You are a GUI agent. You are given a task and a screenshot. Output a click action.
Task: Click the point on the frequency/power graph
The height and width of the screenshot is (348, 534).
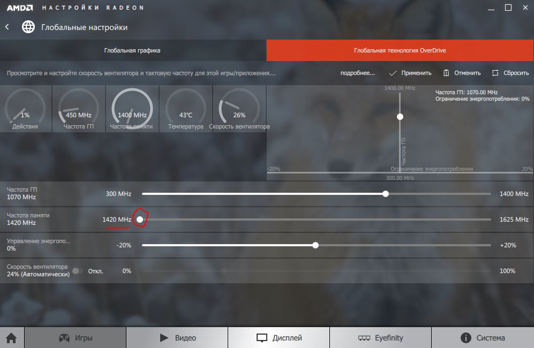[400, 117]
